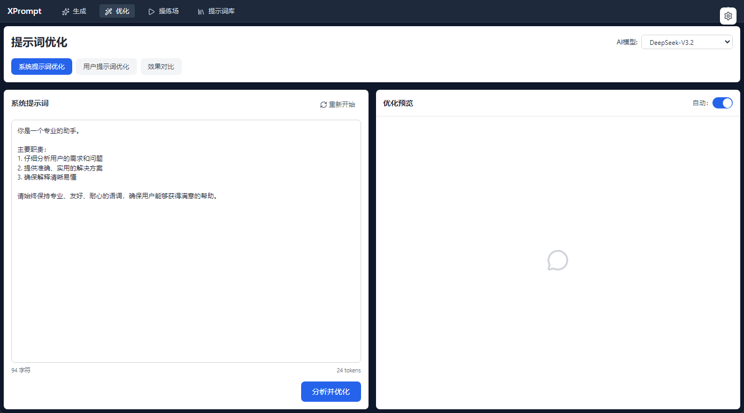Expand the AI模型 DeepSeek-V3.2 dropdown

pos(687,42)
